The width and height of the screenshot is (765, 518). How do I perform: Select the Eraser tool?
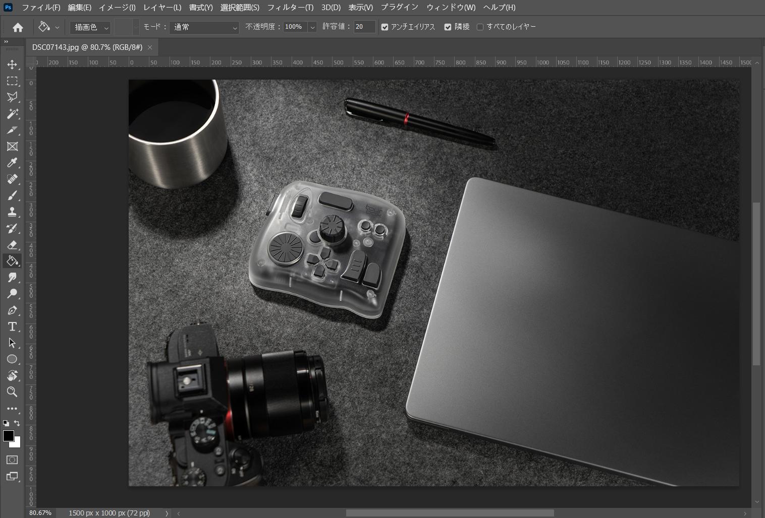pyautogui.click(x=12, y=245)
